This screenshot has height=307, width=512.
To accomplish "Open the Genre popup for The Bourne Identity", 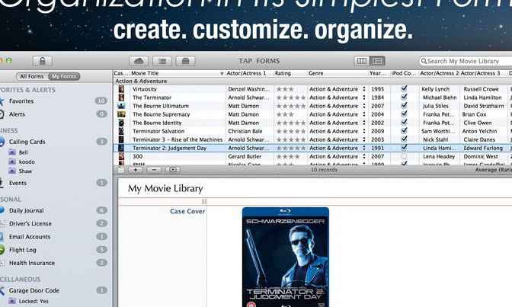I will tap(364, 123).
